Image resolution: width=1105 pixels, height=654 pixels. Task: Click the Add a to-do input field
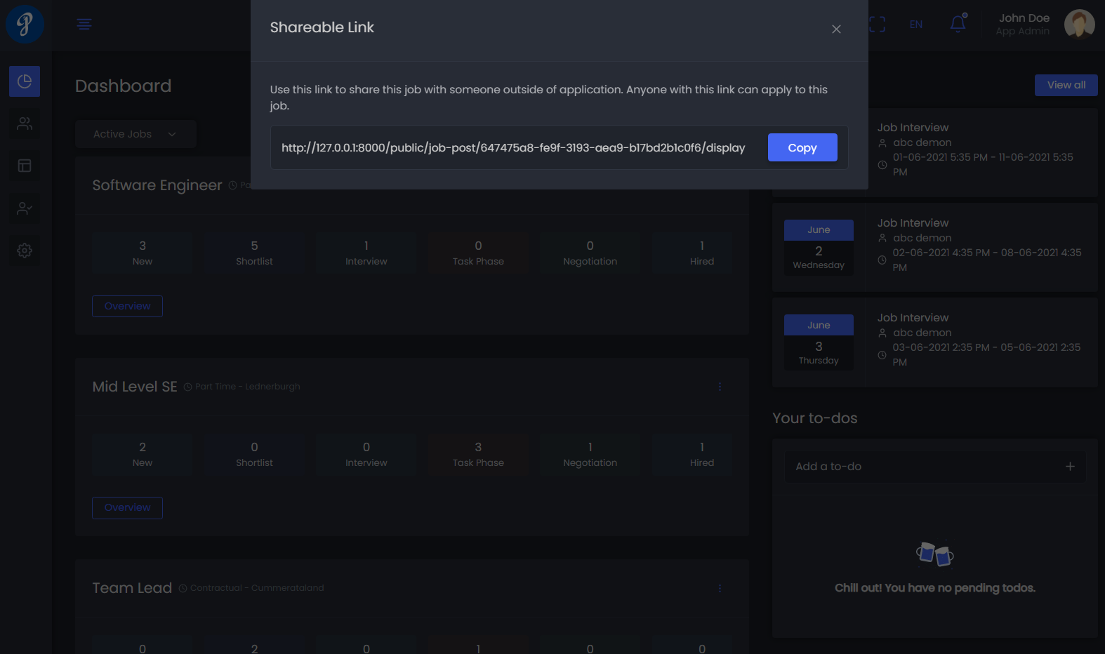tap(927, 467)
